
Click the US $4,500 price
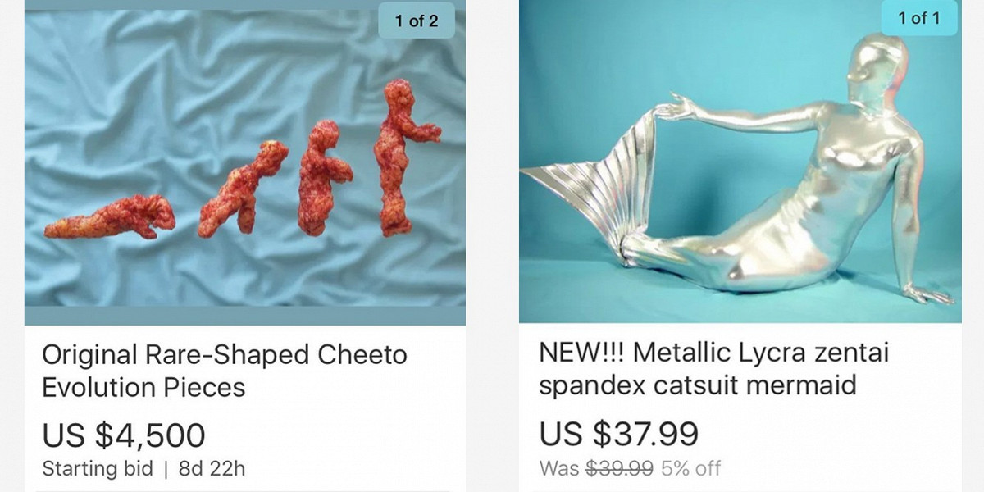pos(124,435)
